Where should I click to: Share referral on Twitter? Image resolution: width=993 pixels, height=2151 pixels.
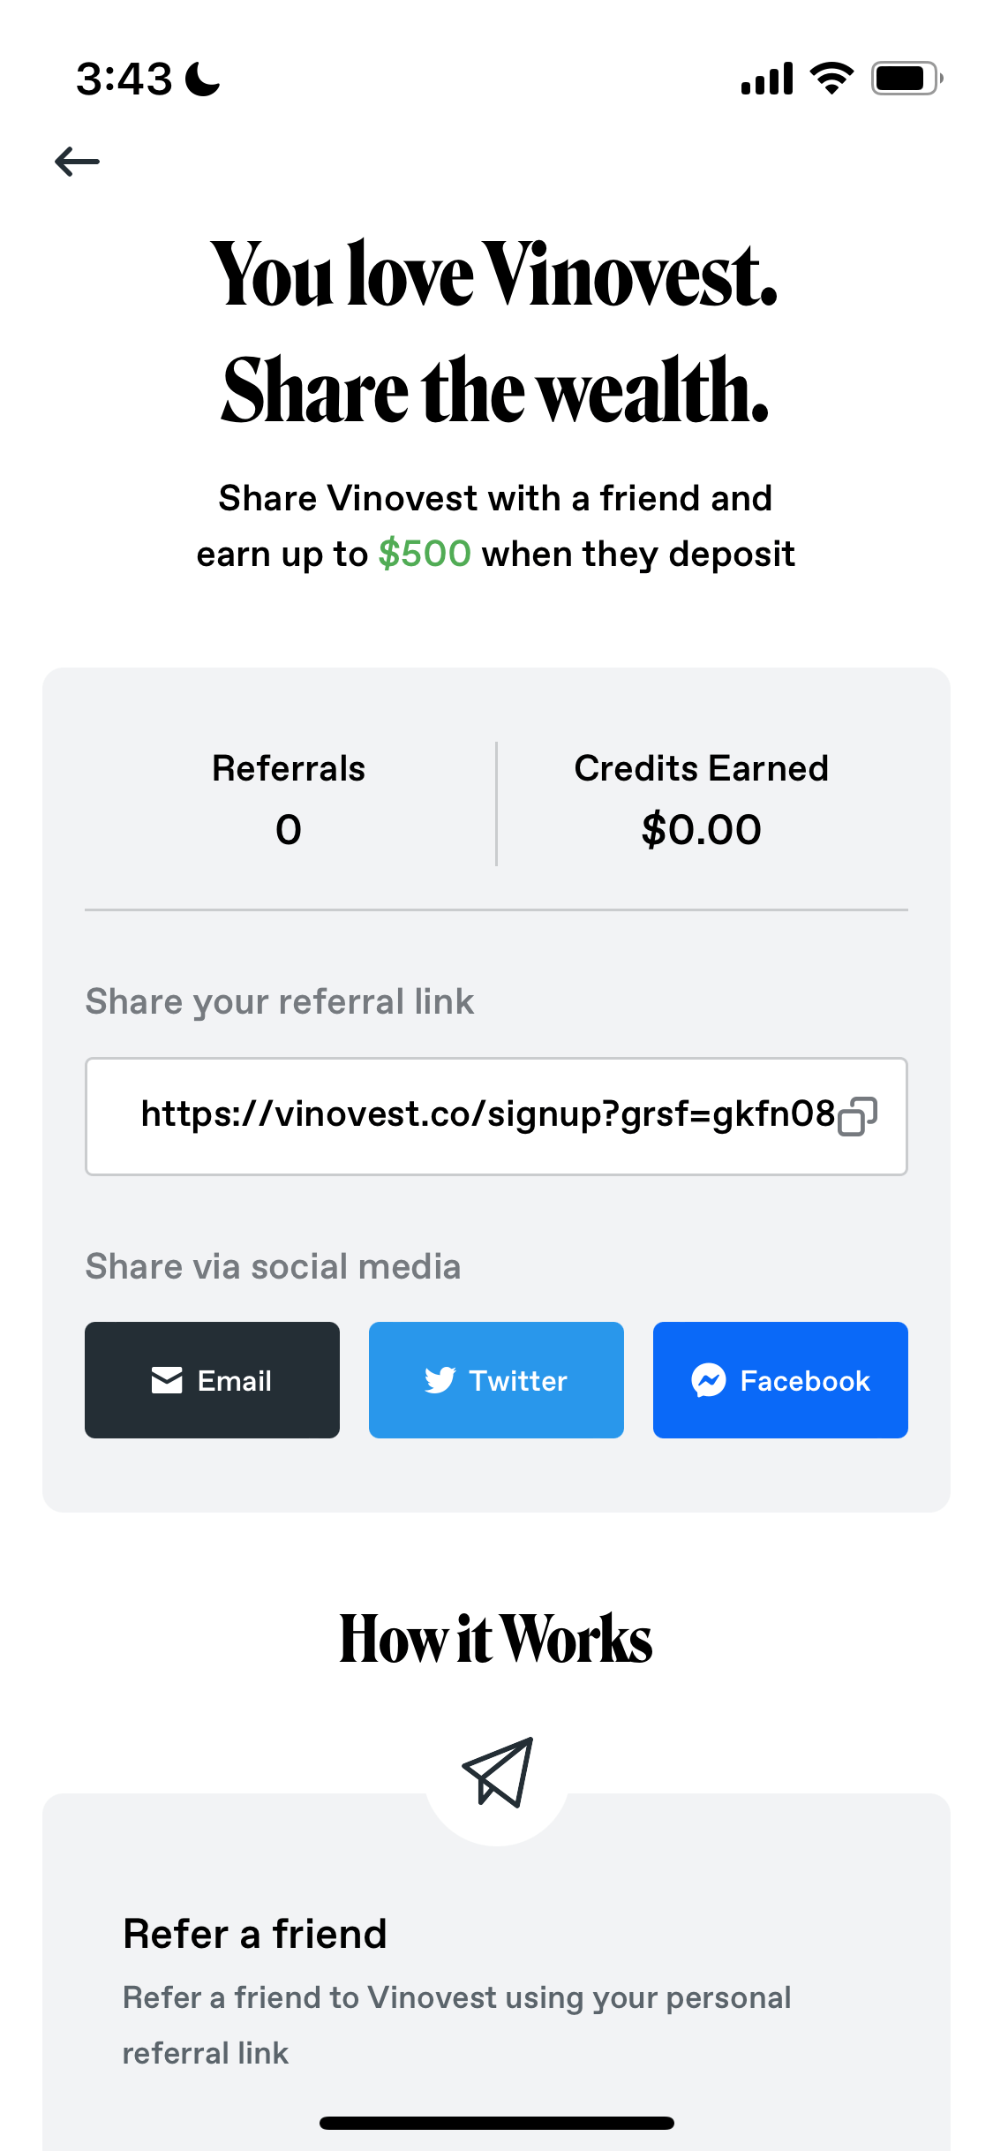click(496, 1380)
